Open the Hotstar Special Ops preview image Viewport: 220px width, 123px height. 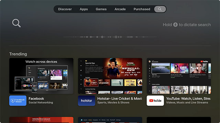click(x=110, y=76)
